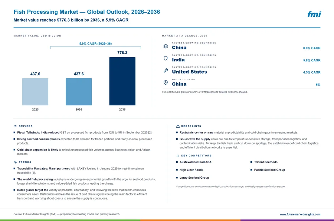Screen dimensions: 334x221
Task: Click Austevoll Seafood ASA competitor
Action: pos(195,162)
